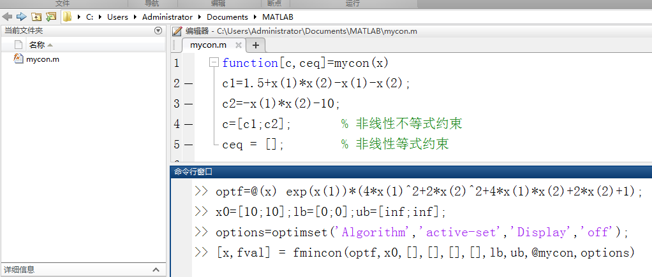652x277 pixels.
Task: Click the @mycon argument in fmincon call
Action: pos(552,253)
